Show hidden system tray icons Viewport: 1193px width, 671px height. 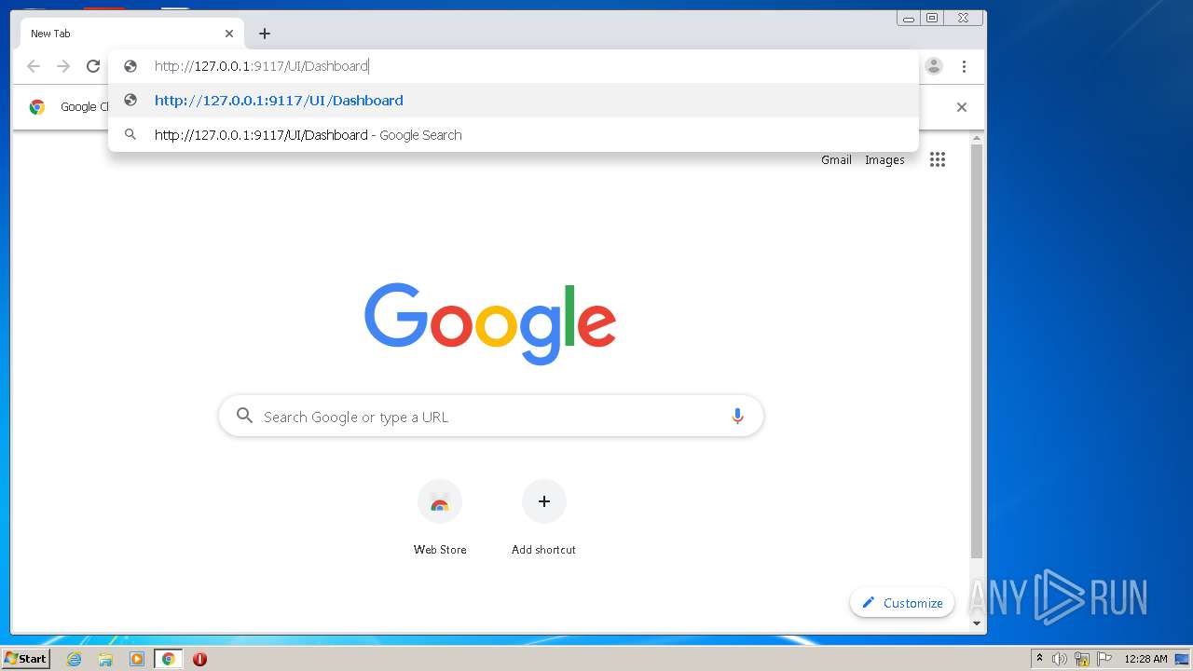coord(1039,659)
